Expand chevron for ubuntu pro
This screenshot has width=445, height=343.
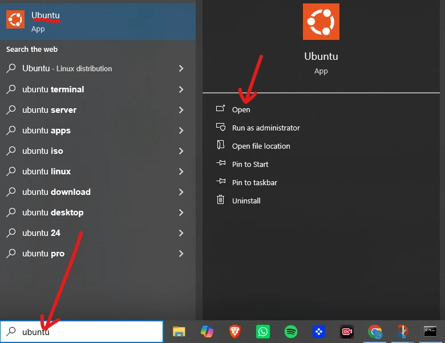tap(181, 254)
